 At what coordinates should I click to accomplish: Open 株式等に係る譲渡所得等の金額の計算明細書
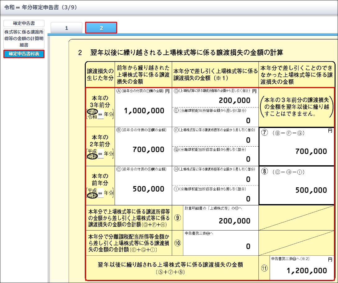pyautogui.click(x=24, y=39)
